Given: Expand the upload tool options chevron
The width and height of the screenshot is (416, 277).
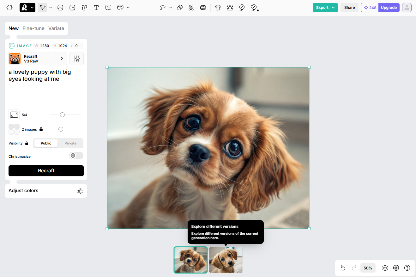Looking at the screenshot, I should (x=128, y=8).
